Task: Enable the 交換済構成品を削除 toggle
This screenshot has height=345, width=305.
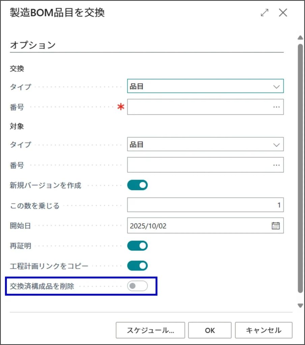Action: pyautogui.click(x=137, y=286)
